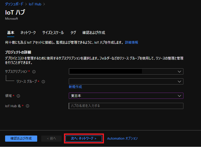Click the 新規作成 link
This screenshot has width=201, height=147.
[x=75, y=87]
